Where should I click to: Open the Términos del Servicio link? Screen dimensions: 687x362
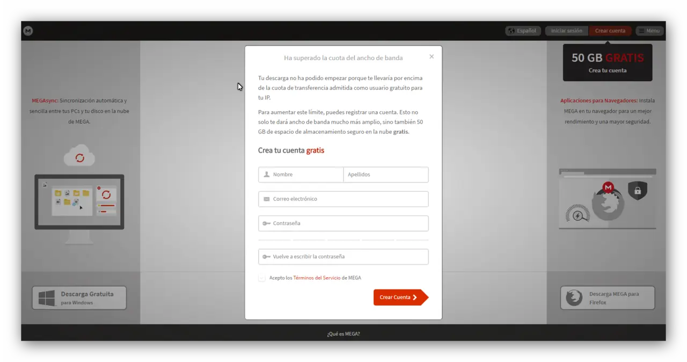[x=317, y=278]
